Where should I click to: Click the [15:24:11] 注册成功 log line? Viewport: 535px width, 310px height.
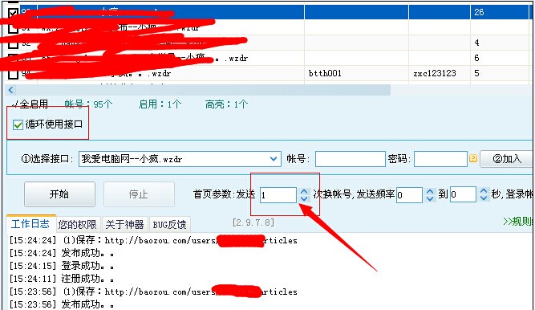click(x=62, y=279)
